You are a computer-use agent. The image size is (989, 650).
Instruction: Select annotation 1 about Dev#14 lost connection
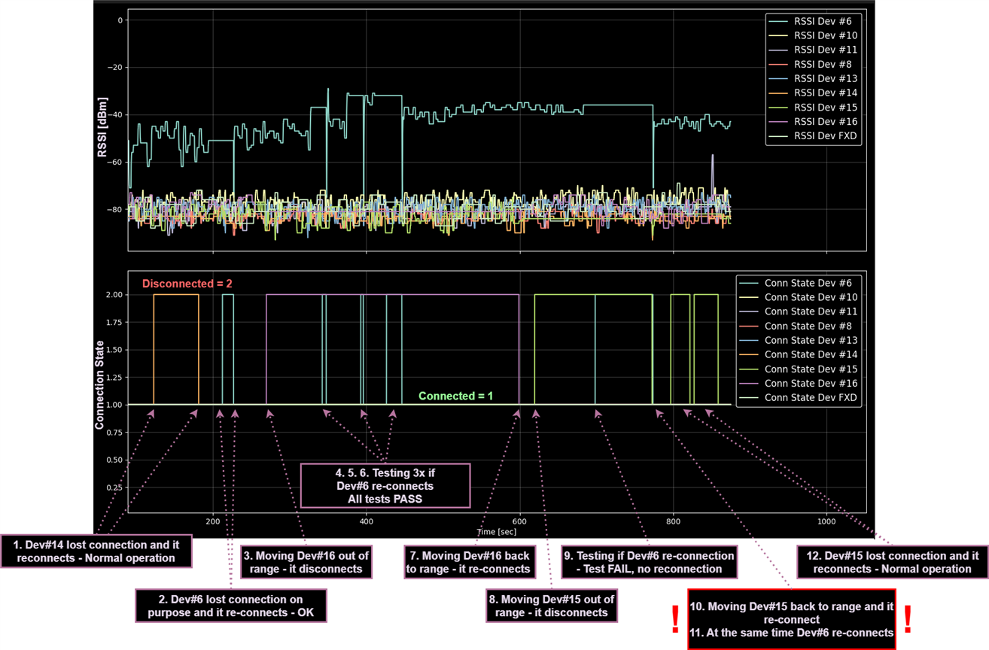click(96, 551)
